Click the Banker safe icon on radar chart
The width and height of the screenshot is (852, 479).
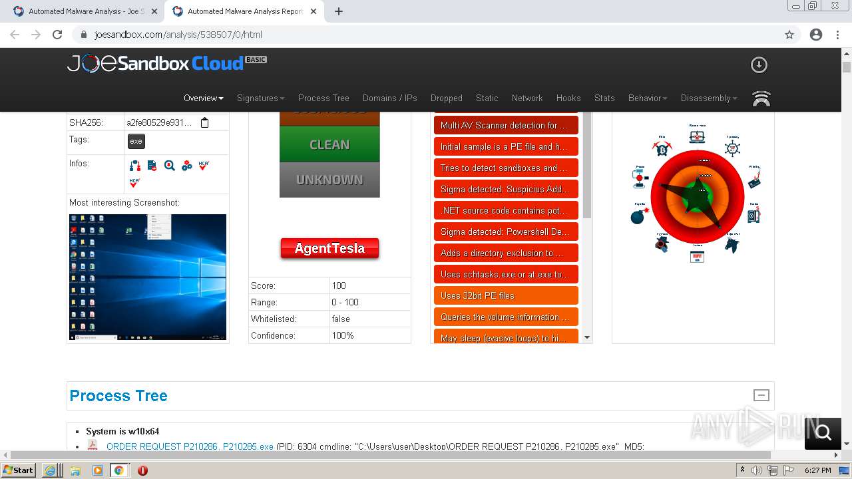coord(753,215)
